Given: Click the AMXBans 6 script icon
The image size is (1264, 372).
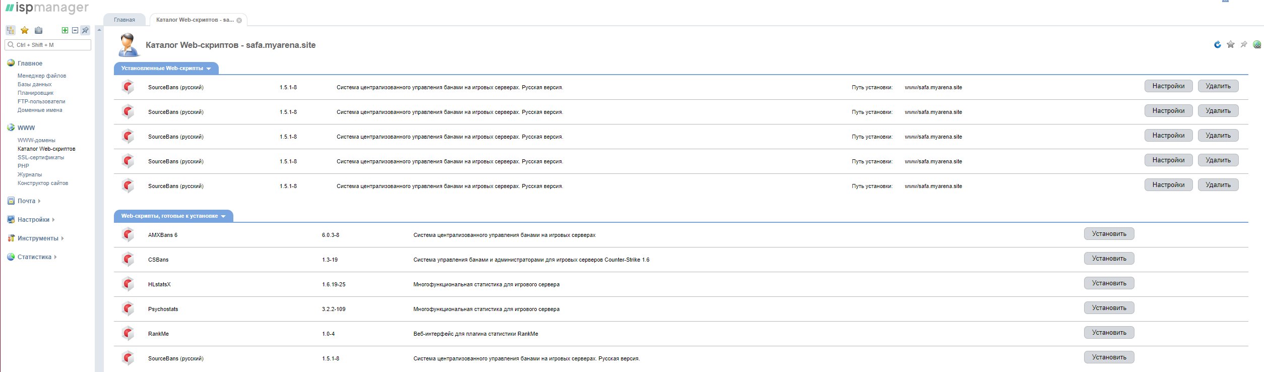Looking at the screenshot, I should 128,235.
